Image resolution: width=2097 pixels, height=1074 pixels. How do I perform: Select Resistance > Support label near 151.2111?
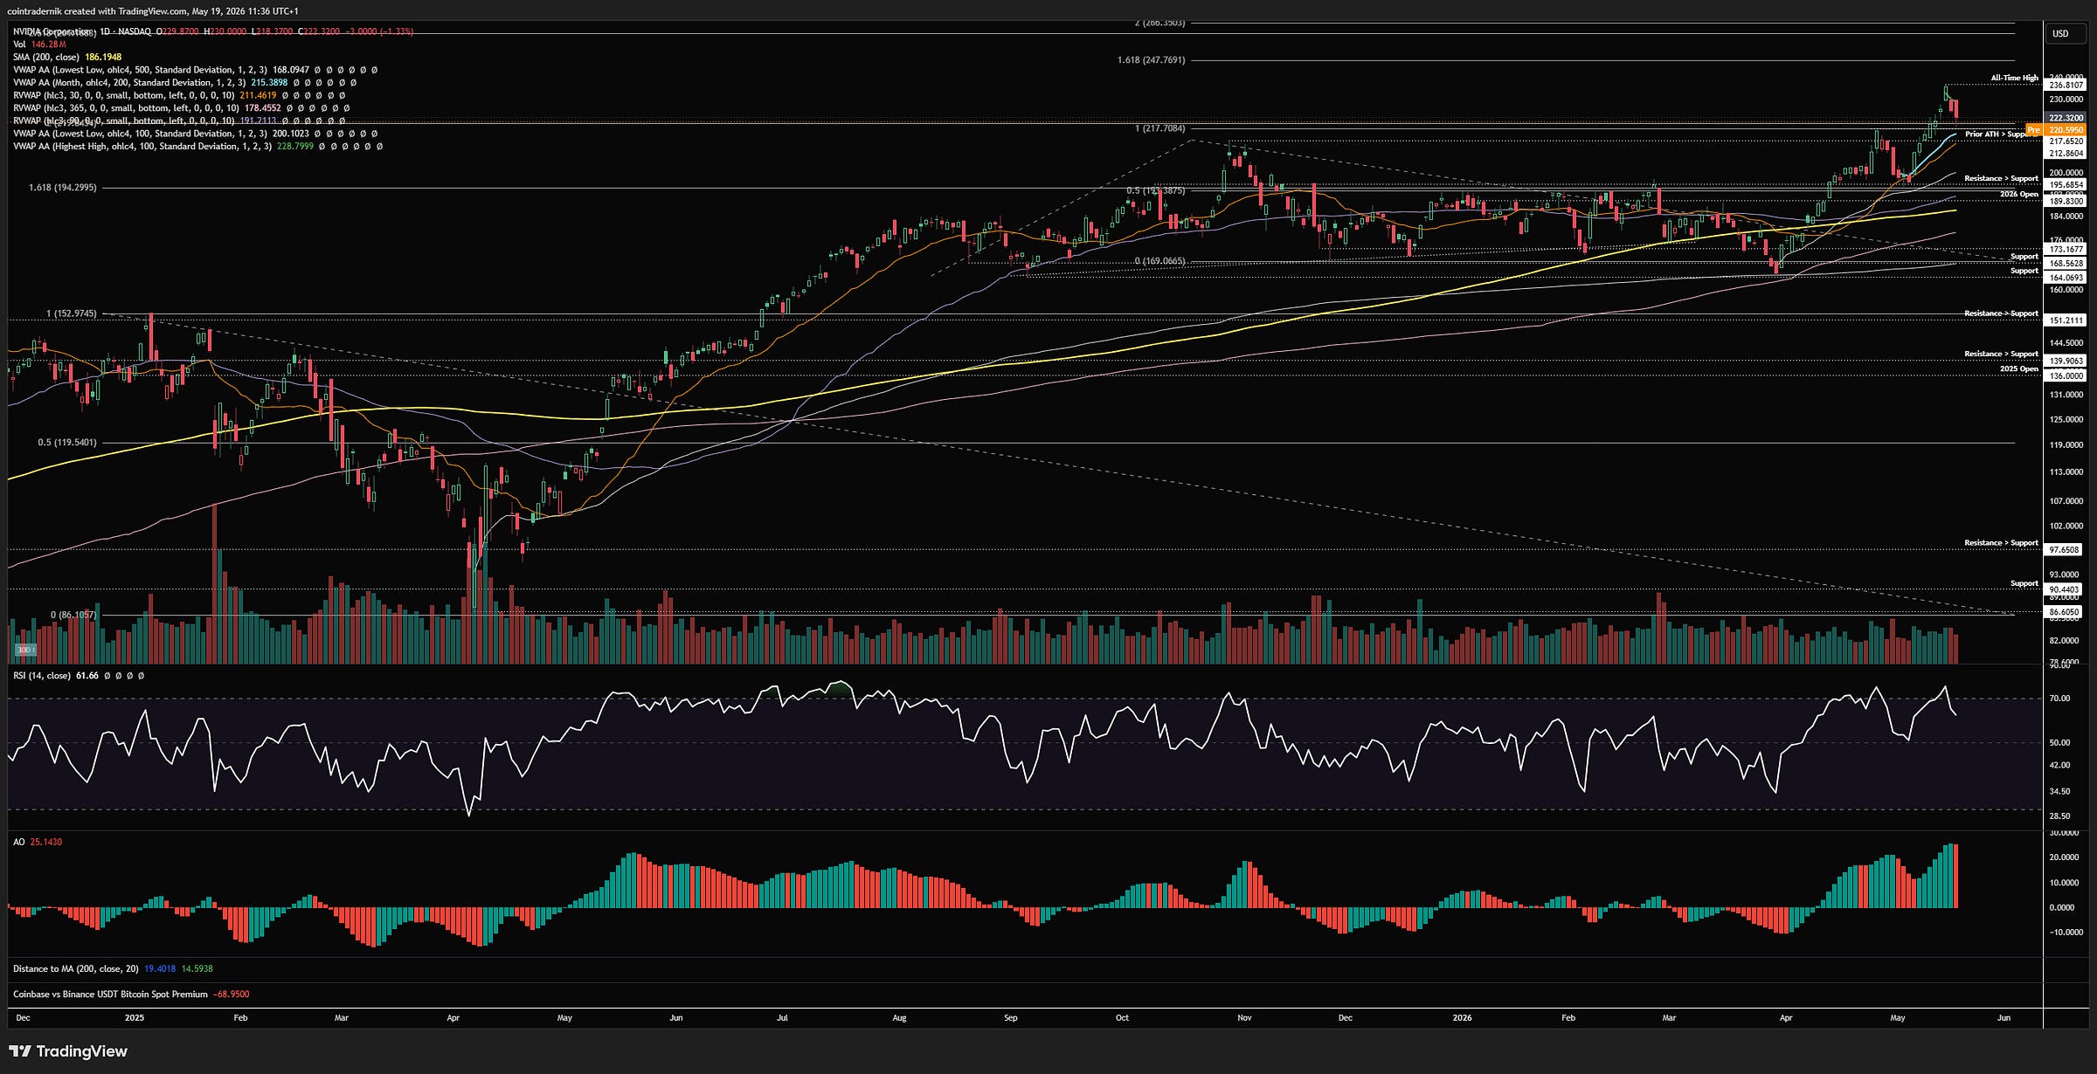coord(2001,313)
